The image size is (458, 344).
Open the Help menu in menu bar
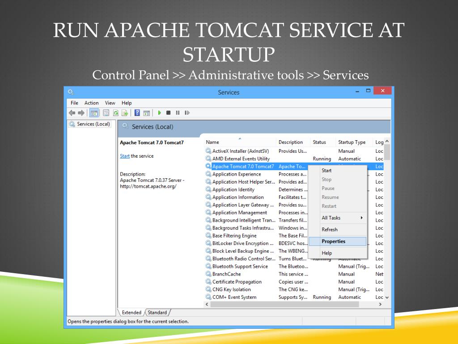coord(127,103)
